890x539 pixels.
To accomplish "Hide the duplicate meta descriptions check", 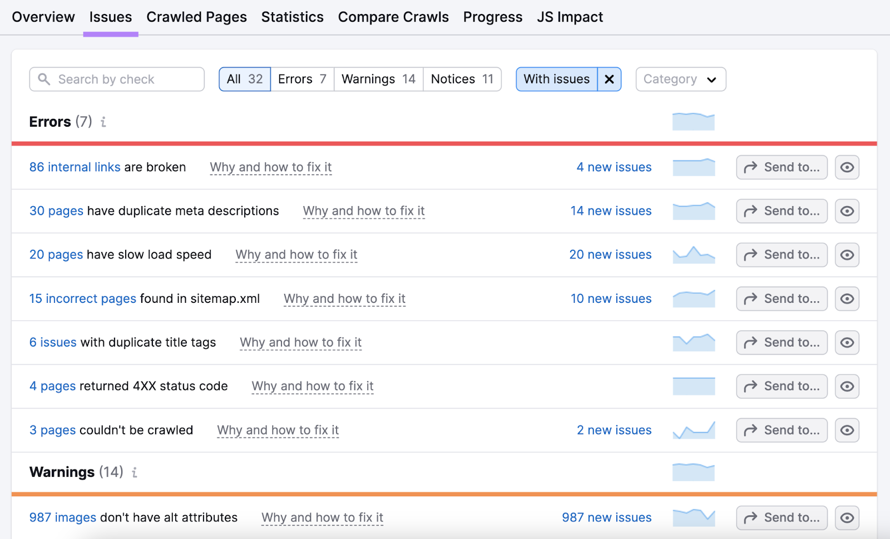I will pos(847,211).
